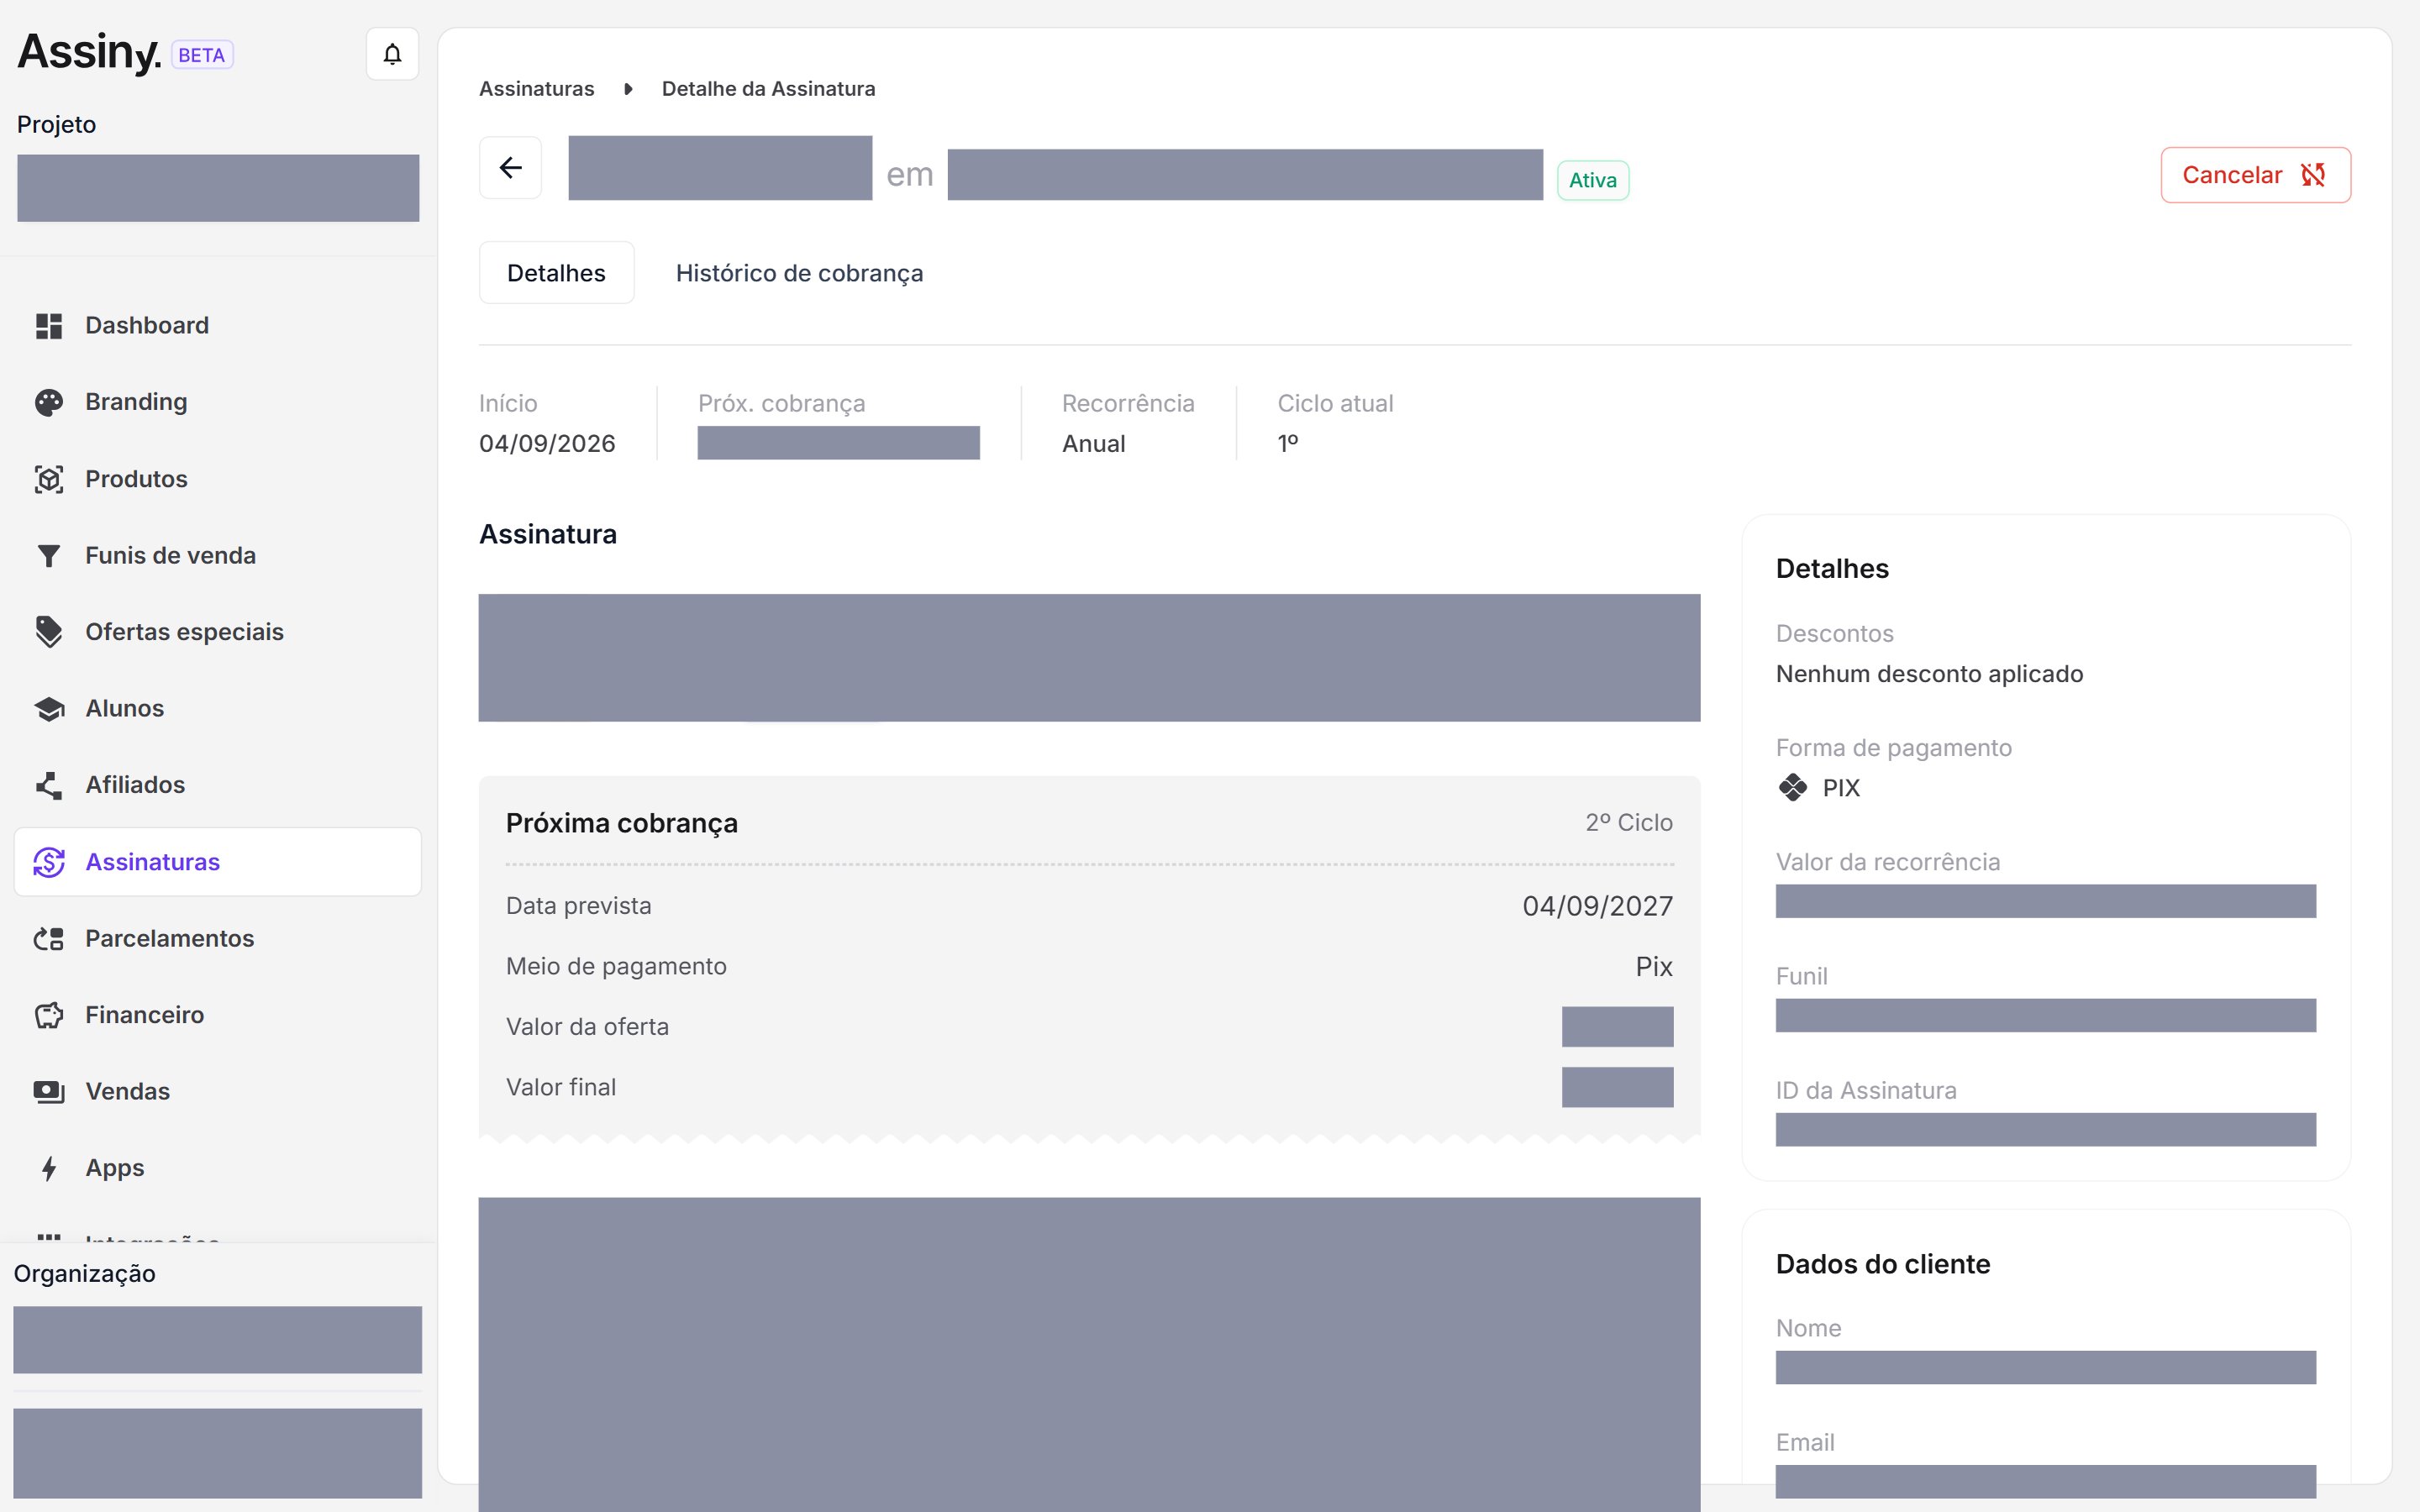This screenshot has width=2420, height=1512.
Task: Click the Funis de venda funnel icon
Action: tap(49, 556)
